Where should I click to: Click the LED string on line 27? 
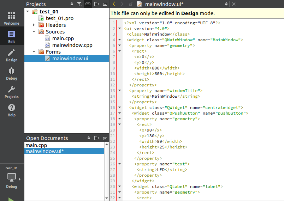[161, 170]
